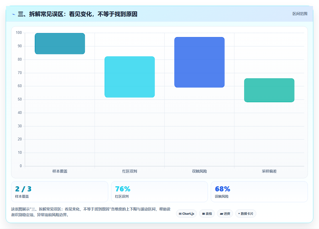Click the lightning icon beside the section title
The width and height of the screenshot is (319, 229).
pyautogui.click(x=14, y=14)
